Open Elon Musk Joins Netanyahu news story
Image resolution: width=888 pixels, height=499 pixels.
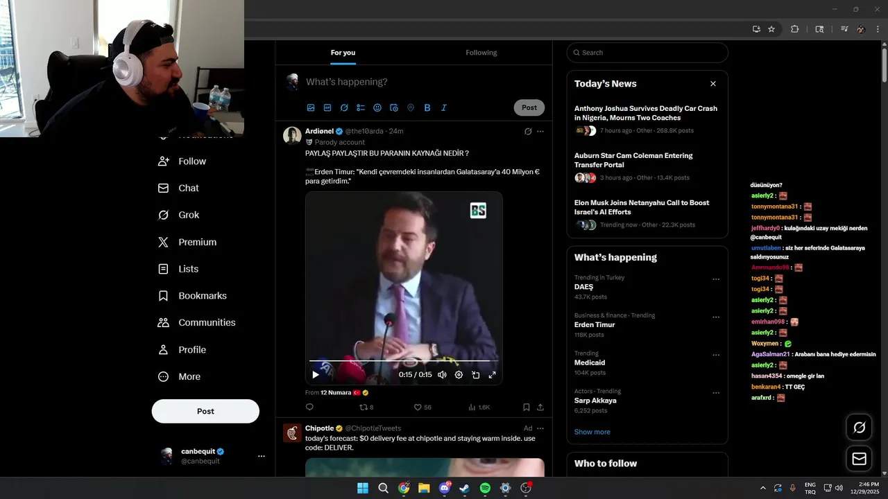click(647, 213)
